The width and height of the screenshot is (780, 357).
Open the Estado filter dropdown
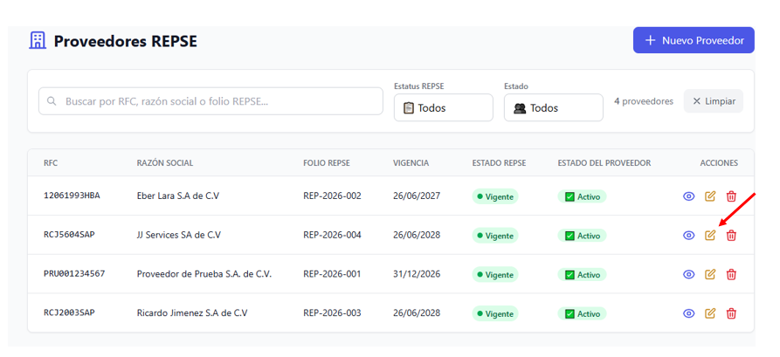coord(553,107)
